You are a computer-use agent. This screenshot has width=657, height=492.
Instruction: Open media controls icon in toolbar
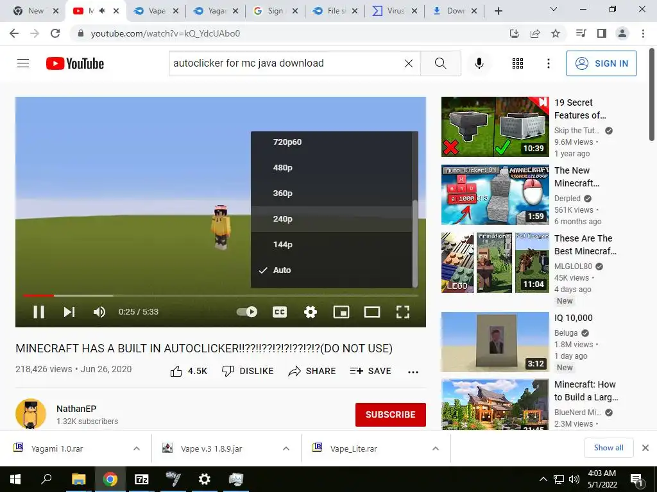pos(581,33)
